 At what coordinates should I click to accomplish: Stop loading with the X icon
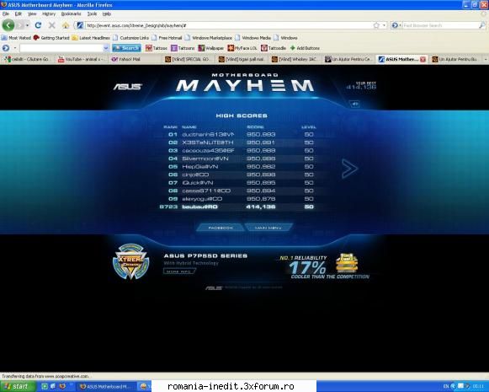coord(52,25)
